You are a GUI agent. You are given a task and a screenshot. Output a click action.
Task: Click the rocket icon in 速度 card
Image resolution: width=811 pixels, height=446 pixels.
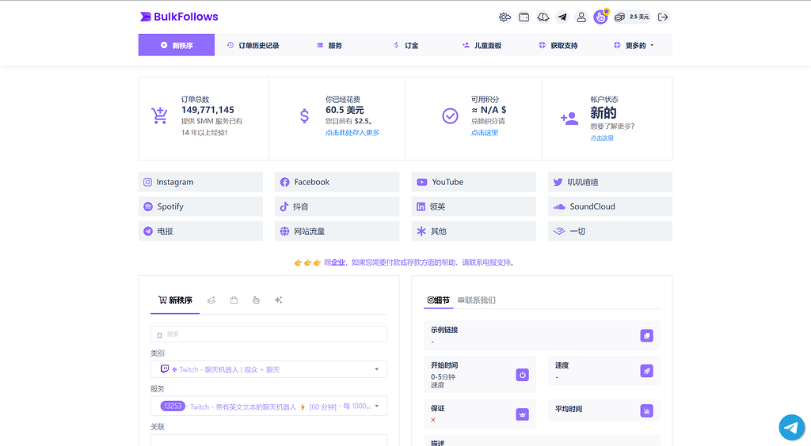pyautogui.click(x=646, y=371)
